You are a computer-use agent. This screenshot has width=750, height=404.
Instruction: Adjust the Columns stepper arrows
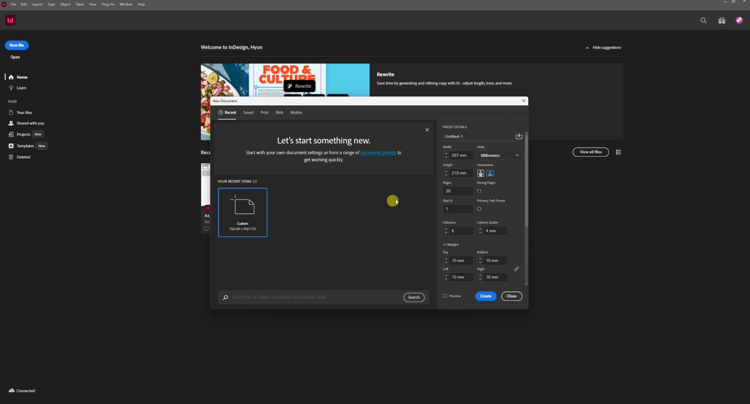(446, 231)
